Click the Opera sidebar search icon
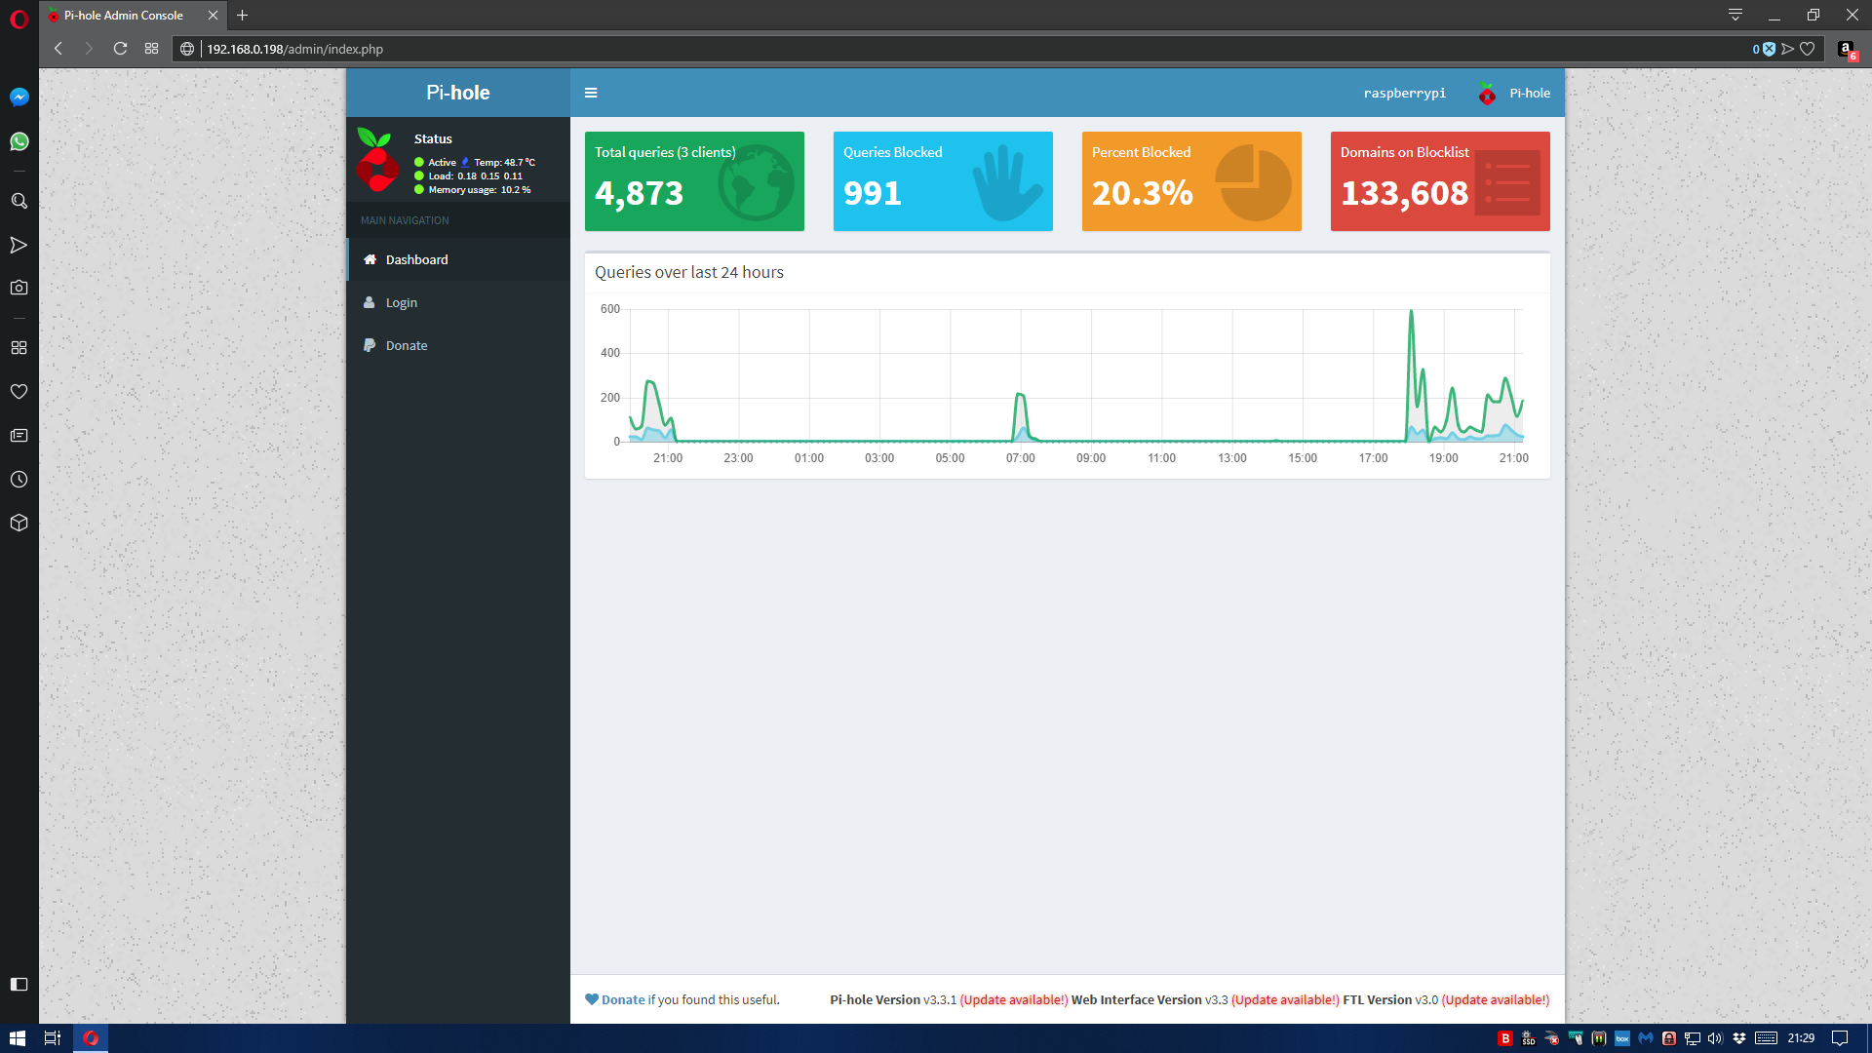1872x1053 pixels. tap(19, 201)
